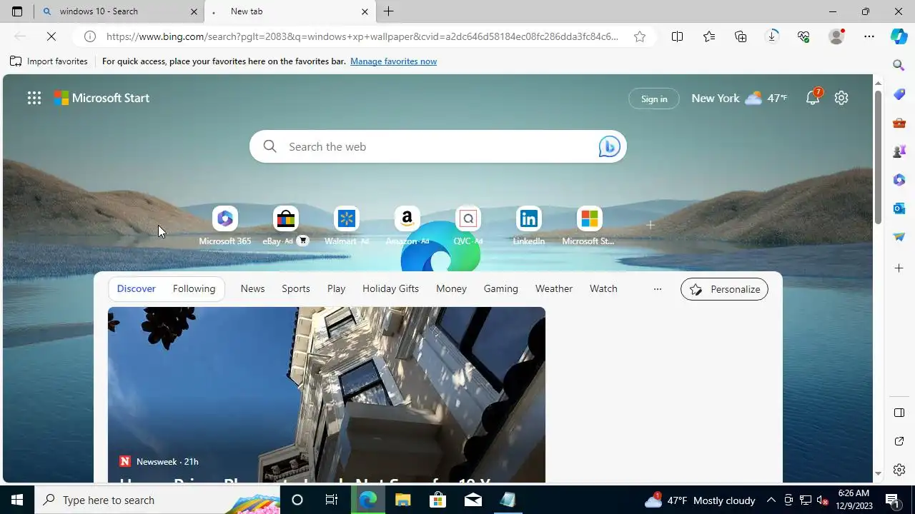Open the tab actions menu button
Screen dimensions: 915x514
coord(17,11)
